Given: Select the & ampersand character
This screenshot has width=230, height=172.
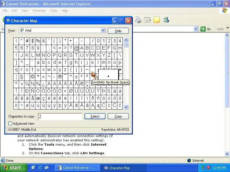Looking at the screenshot, I should 43,41.
